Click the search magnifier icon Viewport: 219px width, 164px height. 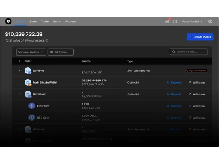pos(173,52)
